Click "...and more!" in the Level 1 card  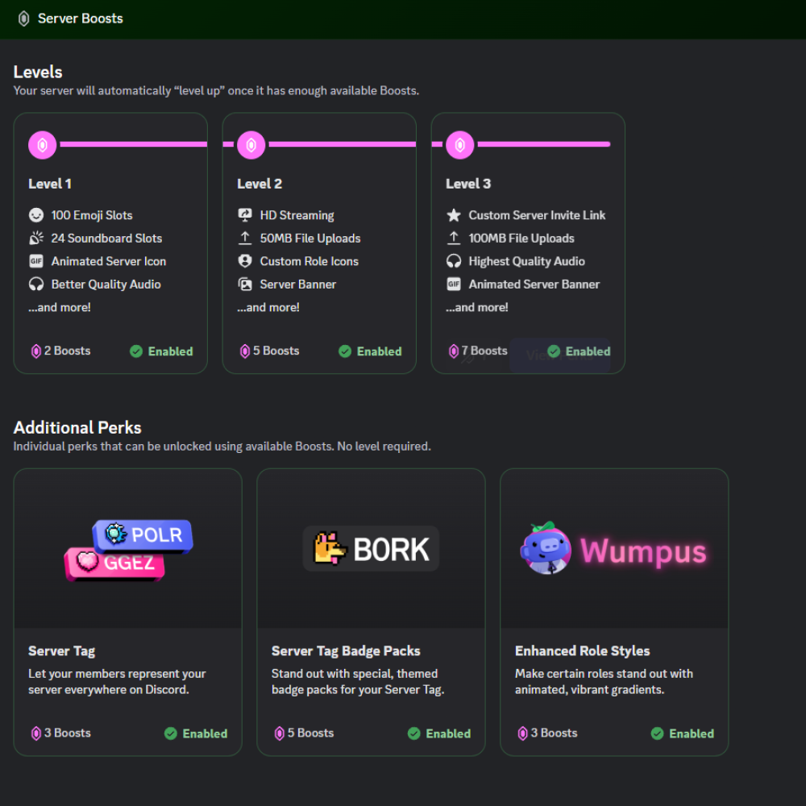click(x=60, y=307)
